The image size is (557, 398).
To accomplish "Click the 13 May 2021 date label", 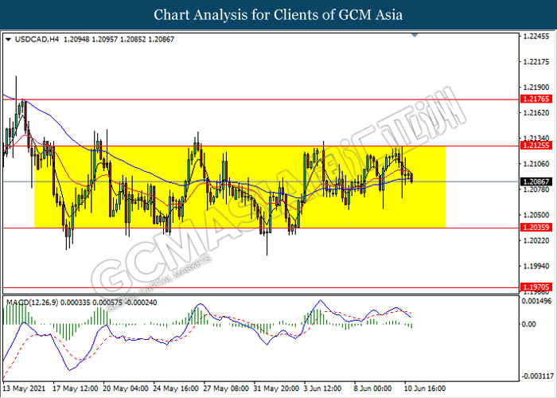I will tap(24, 388).
